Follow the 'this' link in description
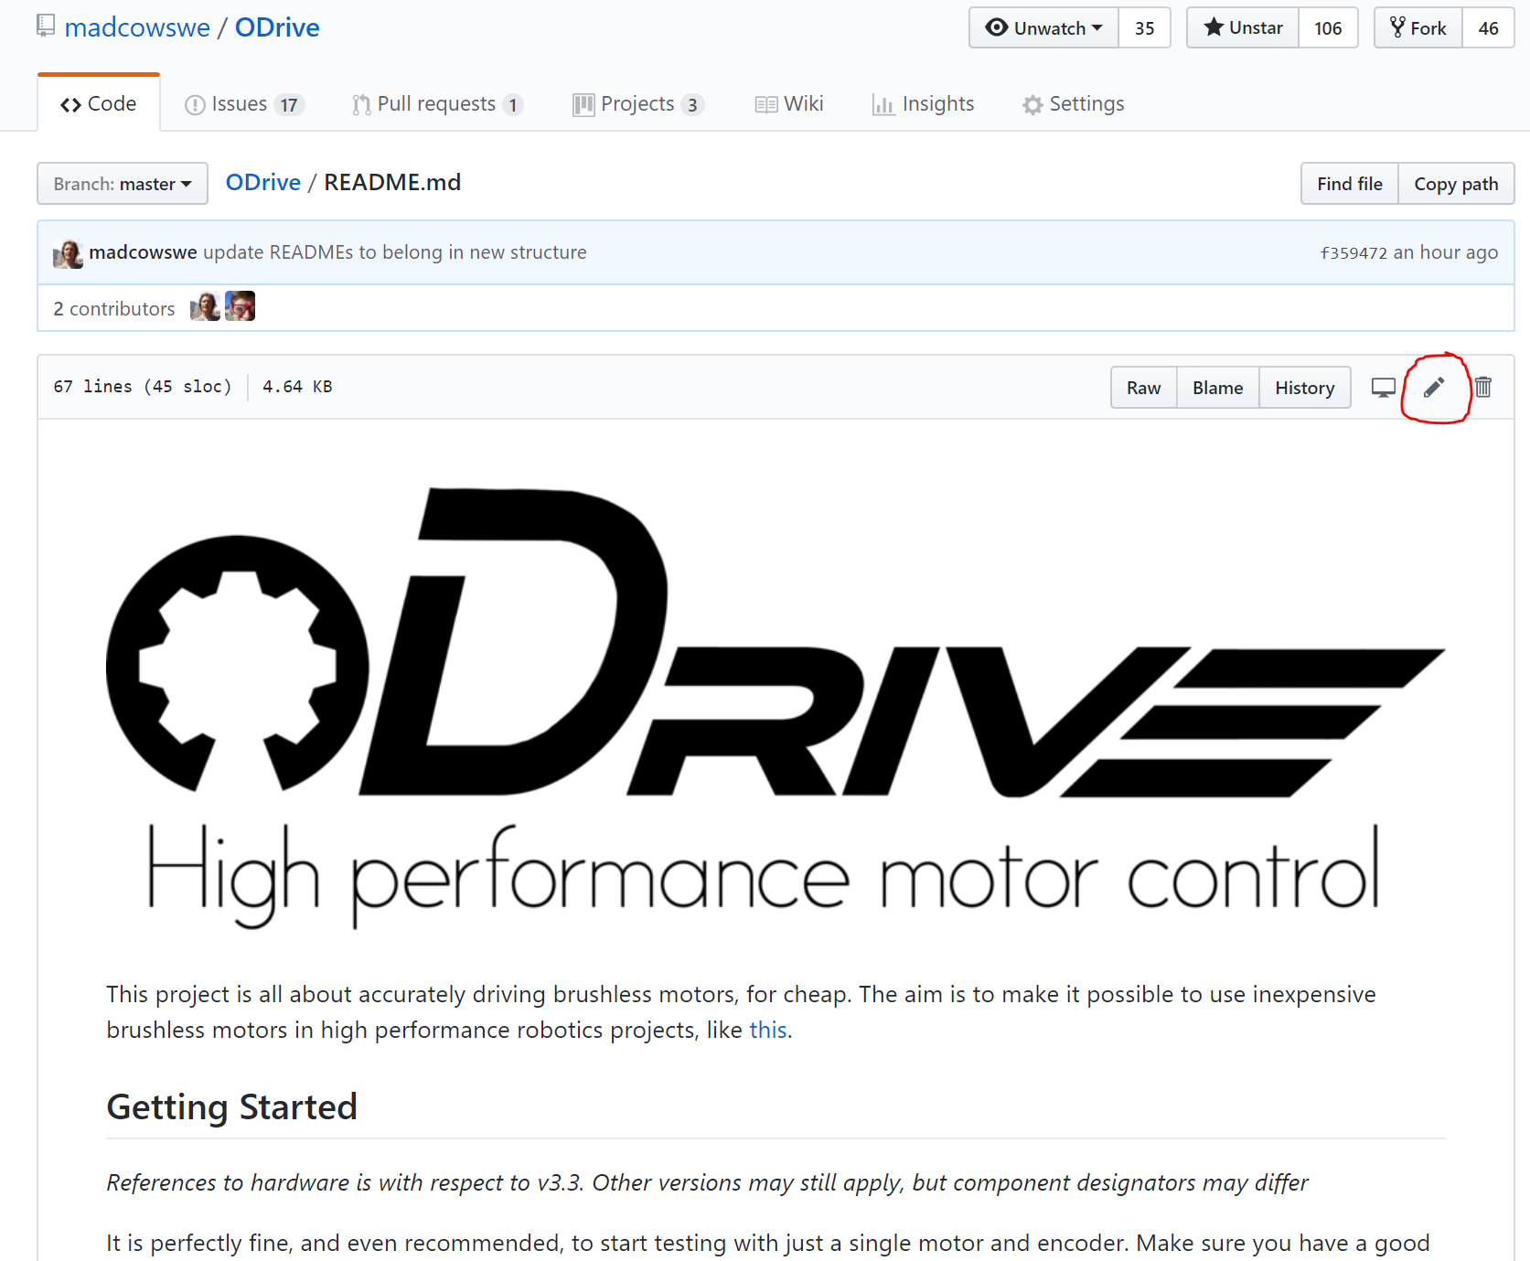This screenshot has height=1261, width=1530. point(768,1030)
